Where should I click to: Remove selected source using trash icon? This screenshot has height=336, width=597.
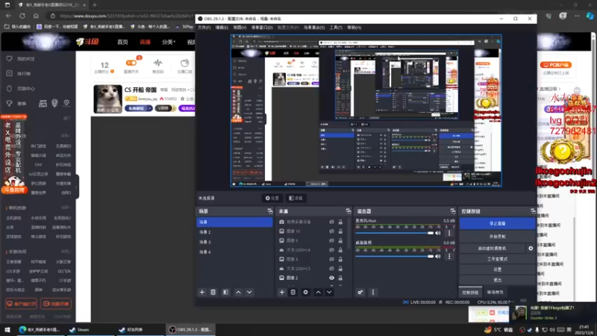[293, 292]
